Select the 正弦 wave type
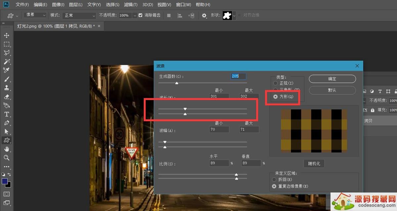The height and width of the screenshot is (211, 397). pyautogui.click(x=276, y=83)
